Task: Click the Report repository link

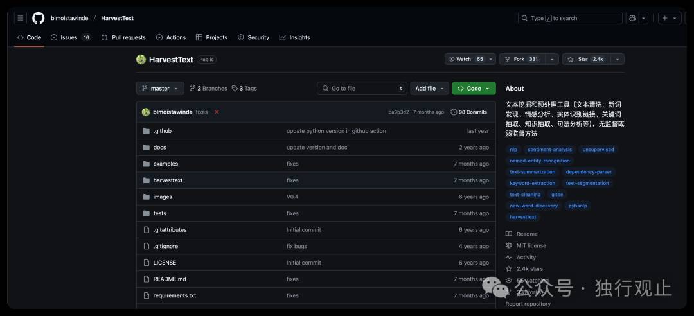Action: click(528, 304)
